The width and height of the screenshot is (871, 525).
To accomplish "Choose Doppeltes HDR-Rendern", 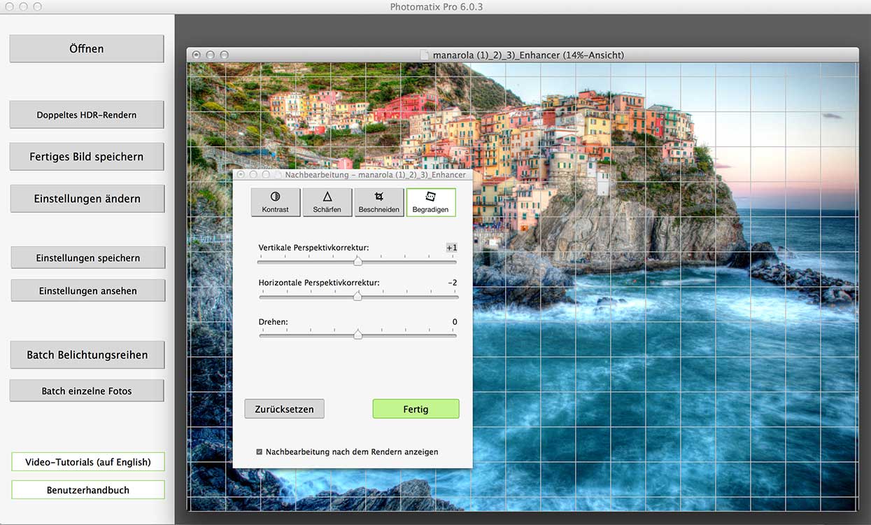I will (x=87, y=115).
